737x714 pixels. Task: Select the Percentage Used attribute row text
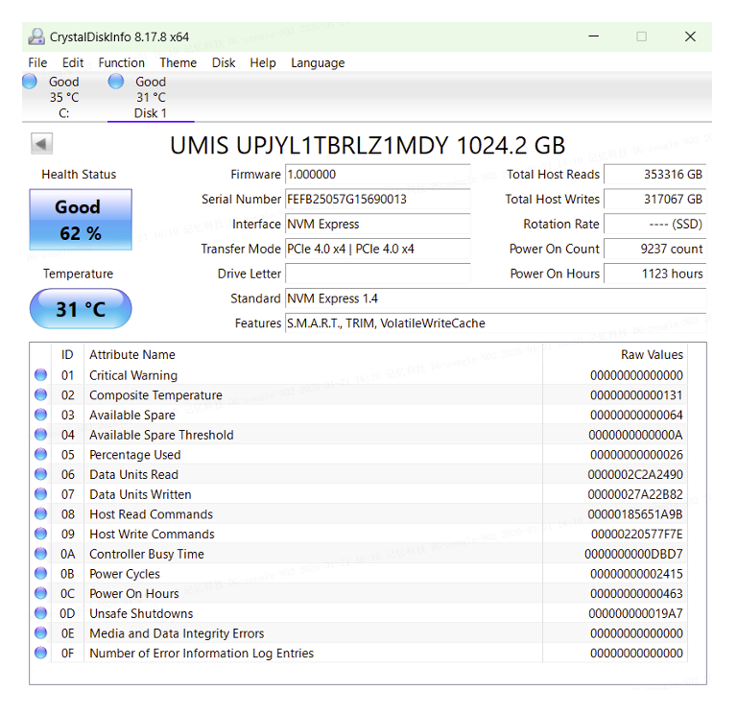(x=135, y=455)
